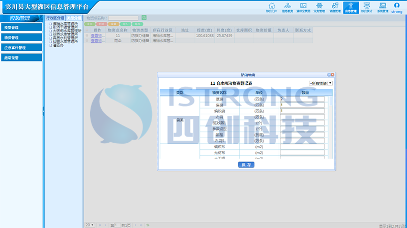
Task: Click the 经度(度) column header
Action: [205, 30]
